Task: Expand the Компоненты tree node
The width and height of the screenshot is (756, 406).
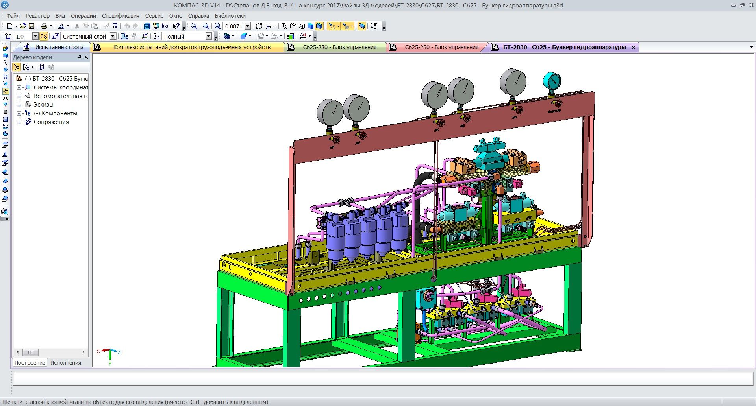Action: pyautogui.click(x=19, y=113)
